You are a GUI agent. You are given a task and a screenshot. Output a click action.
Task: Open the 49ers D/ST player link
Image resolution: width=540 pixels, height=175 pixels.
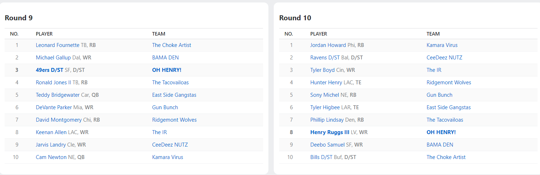(x=50, y=70)
